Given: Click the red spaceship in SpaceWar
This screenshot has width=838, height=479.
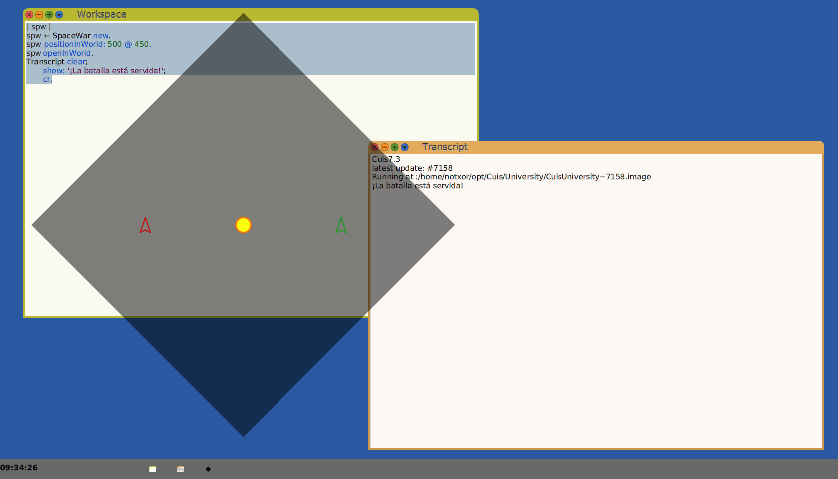Looking at the screenshot, I should 145,226.
